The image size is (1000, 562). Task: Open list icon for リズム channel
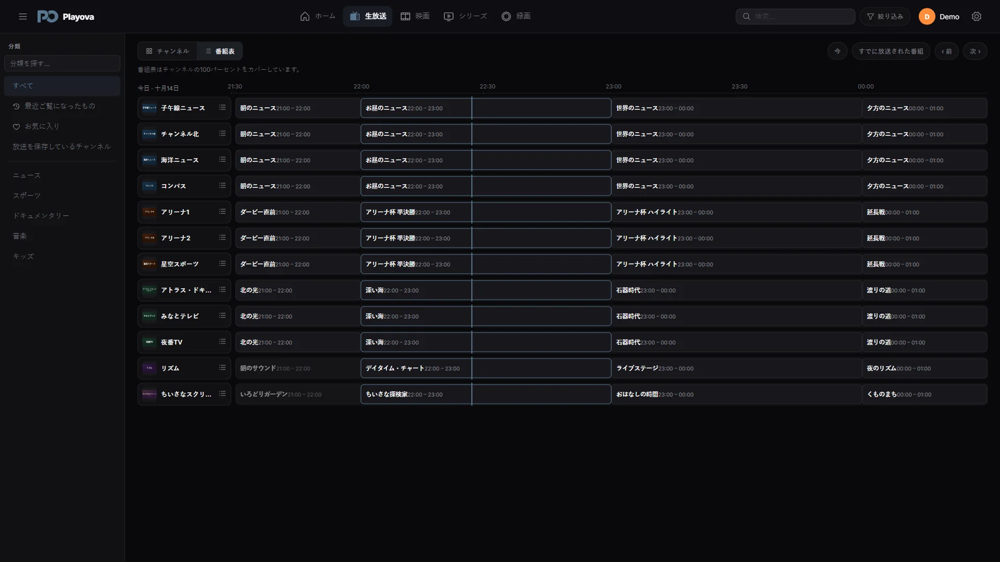222,368
